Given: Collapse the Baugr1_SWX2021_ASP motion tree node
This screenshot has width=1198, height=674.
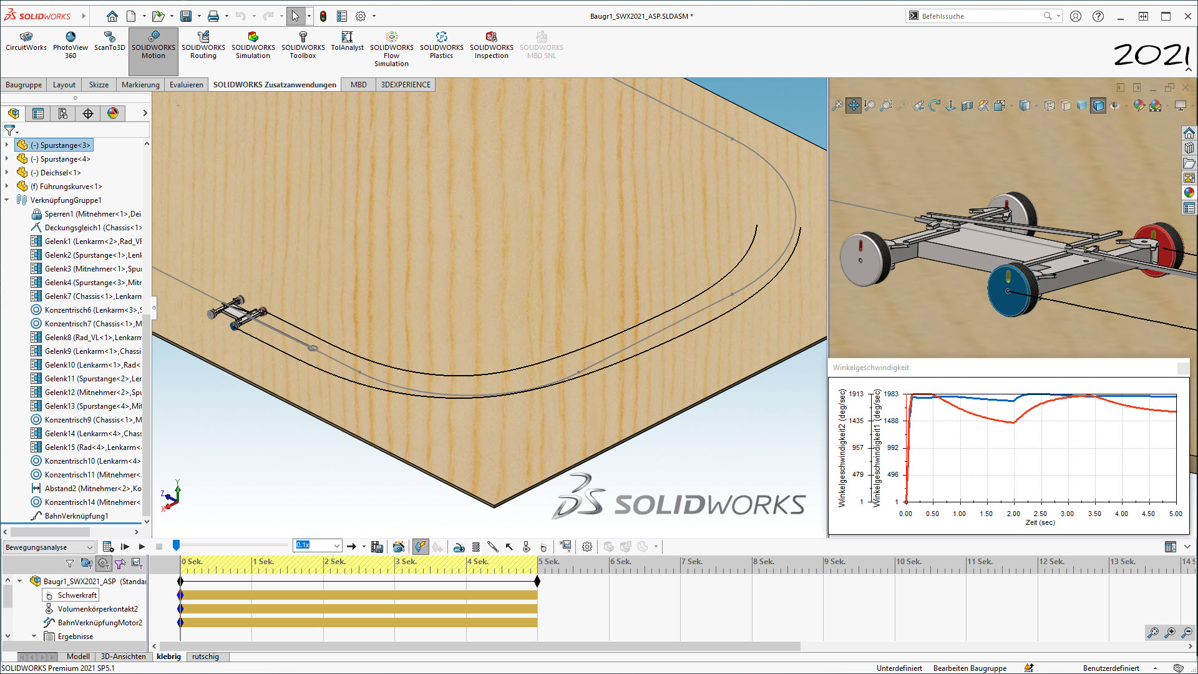Looking at the screenshot, I should (x=20, y=581).
